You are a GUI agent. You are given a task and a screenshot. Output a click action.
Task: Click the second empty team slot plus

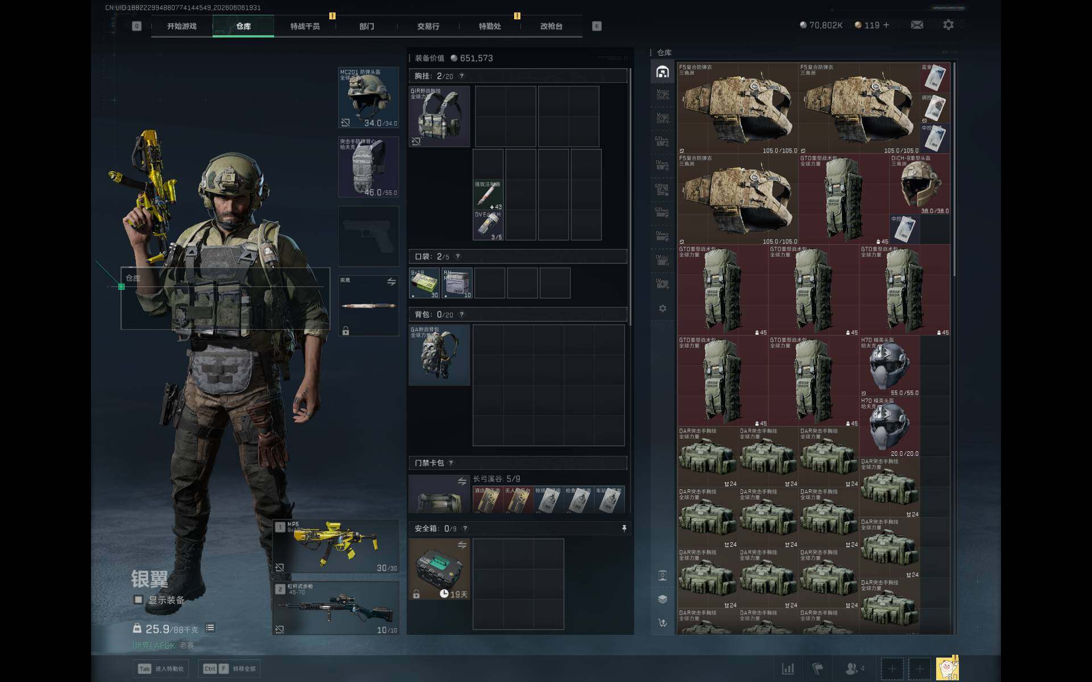920,669
